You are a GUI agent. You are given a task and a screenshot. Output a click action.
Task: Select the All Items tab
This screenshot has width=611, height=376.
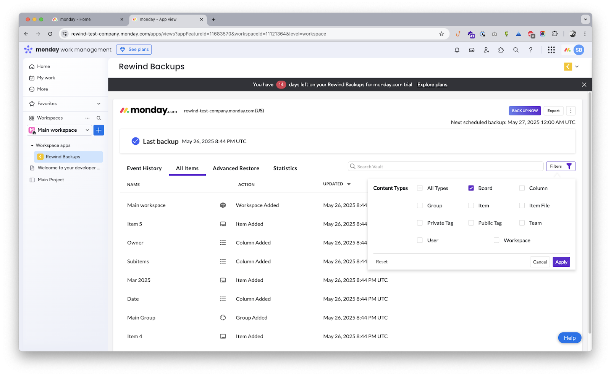(x=187, y=168)
